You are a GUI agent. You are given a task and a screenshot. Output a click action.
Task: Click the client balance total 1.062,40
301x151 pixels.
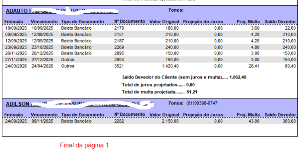[x=238, y=77]
